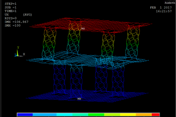The image size is (176, 117).
Task: Click the MX maximum marker label
Action: [x=83, y=29]
